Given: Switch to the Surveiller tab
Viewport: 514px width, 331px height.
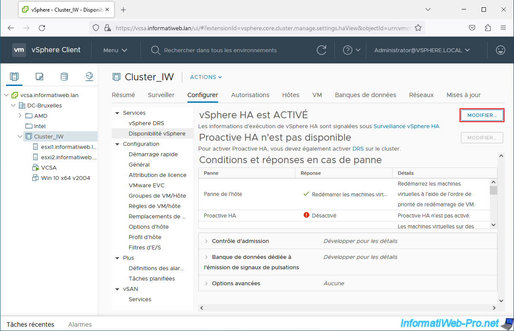Looking at the screenshot, I should (161, 95).
